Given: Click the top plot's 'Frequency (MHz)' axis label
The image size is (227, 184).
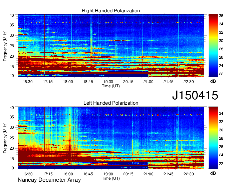Looking at the screenshot, I should [5, 46].
